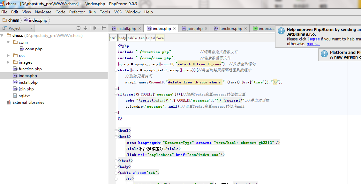Viewport: 361px width, 184px height.
Task: Fold the while loop block in gutter
Action: [116, 70]
